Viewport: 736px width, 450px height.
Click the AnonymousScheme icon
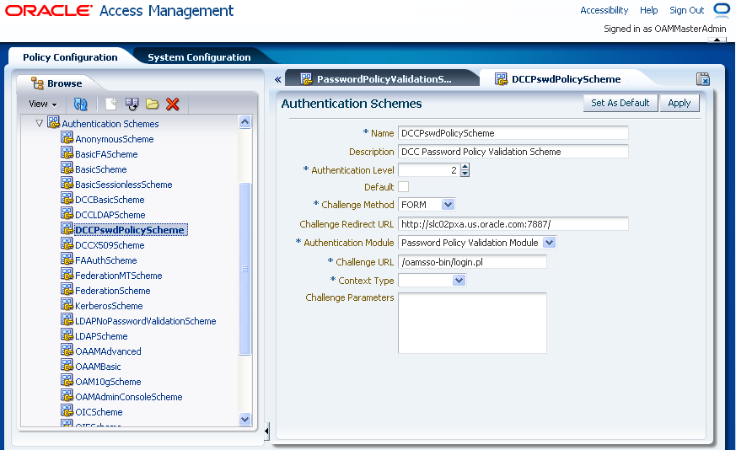click(x=67, y=138)
